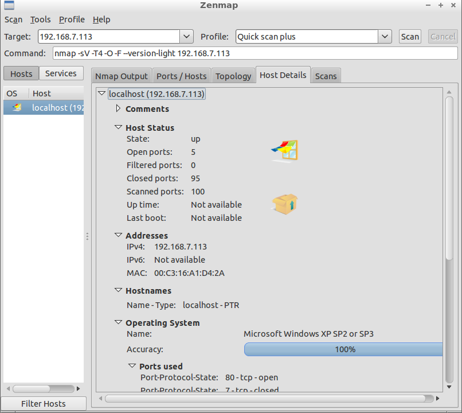
Task: Open the Help menu
Action: [x=101, y=20]
